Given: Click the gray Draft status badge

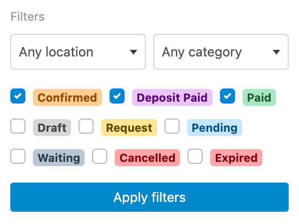Looking at the screenshot, I should 52,128.
